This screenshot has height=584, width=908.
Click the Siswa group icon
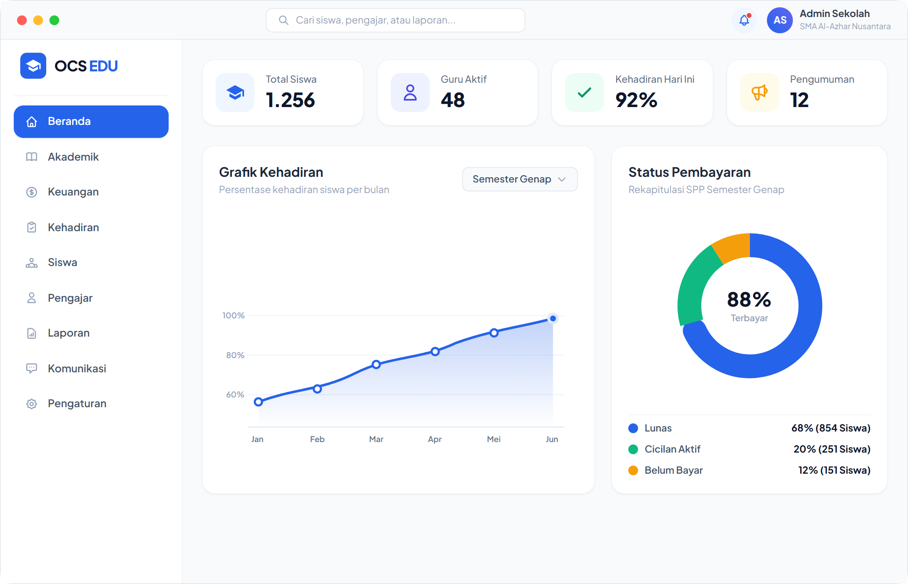click(x=32, y=263)
